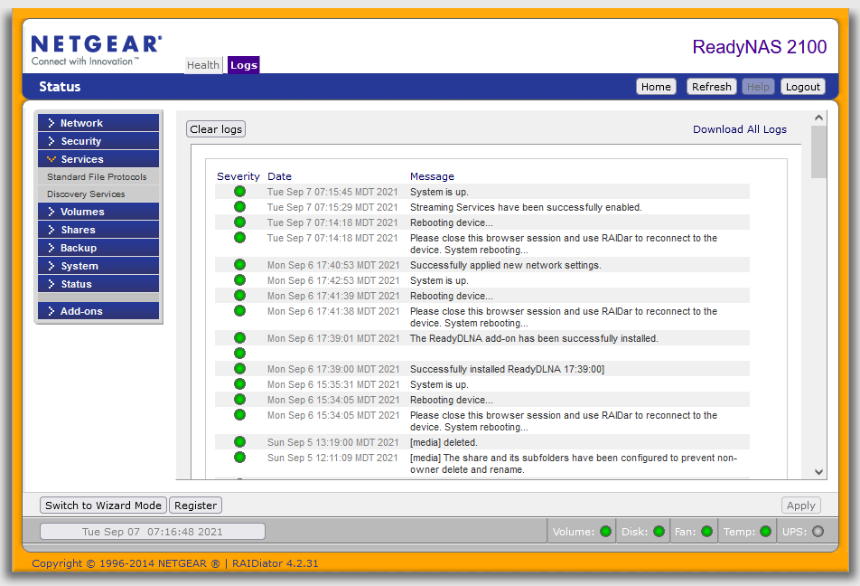This screenshot has height=586, width=860.
Task: Click the grey UPS status LED
Action: (x=818, y=531)
